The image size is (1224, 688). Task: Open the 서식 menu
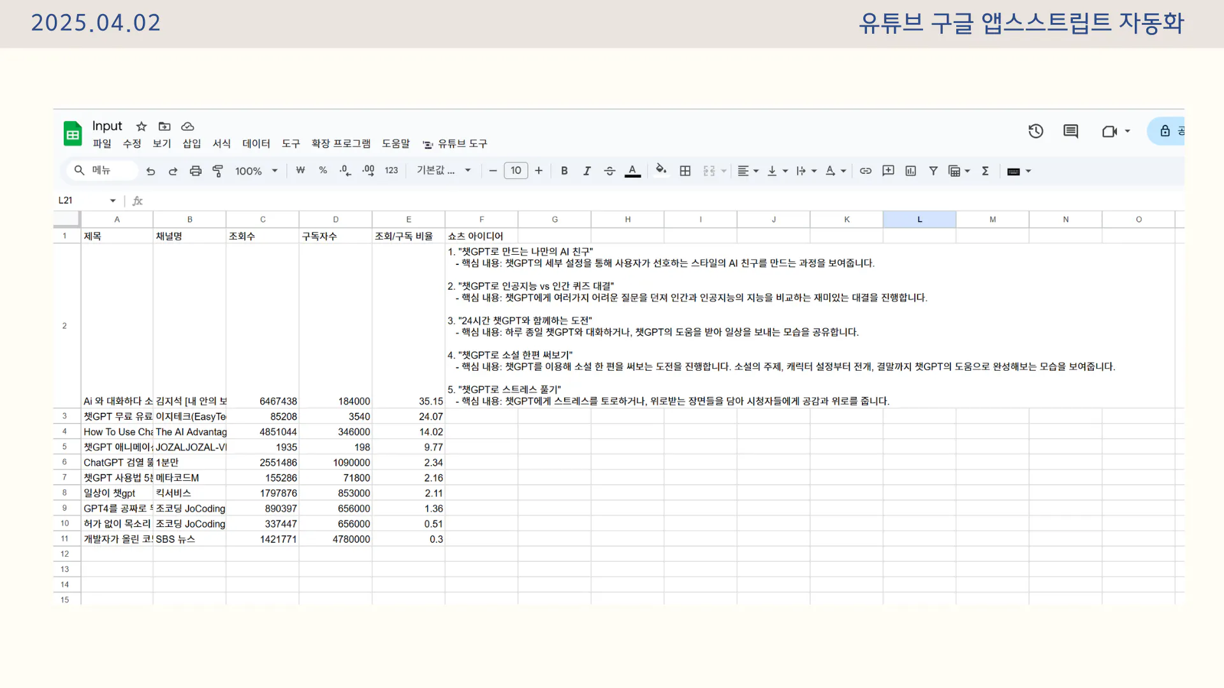click(x=222, y=144)
